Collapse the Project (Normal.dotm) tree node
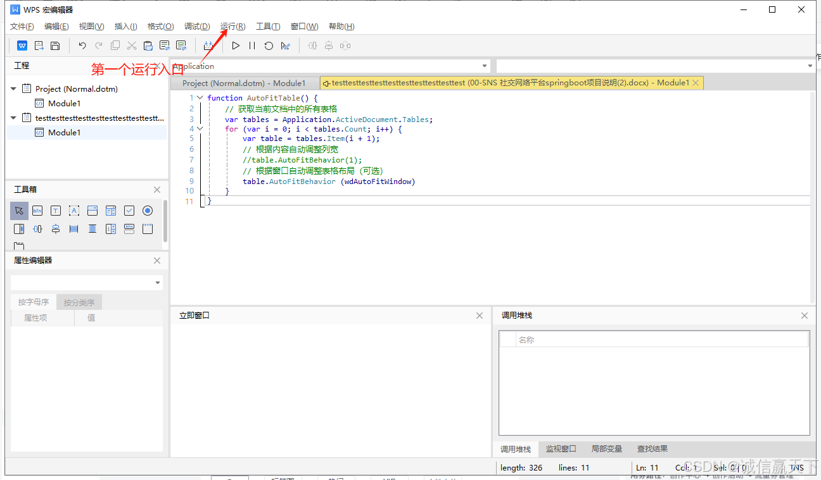 (13, 89)
